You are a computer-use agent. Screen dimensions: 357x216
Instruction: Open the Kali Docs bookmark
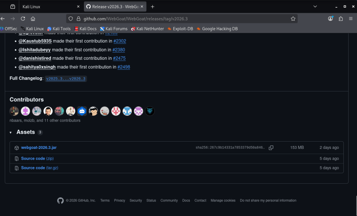[x=85, y=29]
